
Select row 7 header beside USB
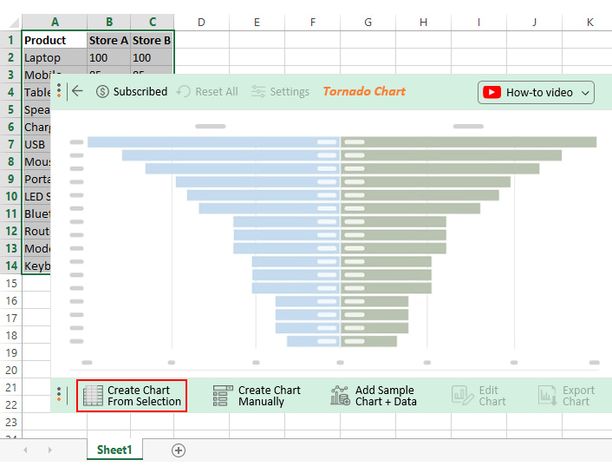tap(10, 144)
